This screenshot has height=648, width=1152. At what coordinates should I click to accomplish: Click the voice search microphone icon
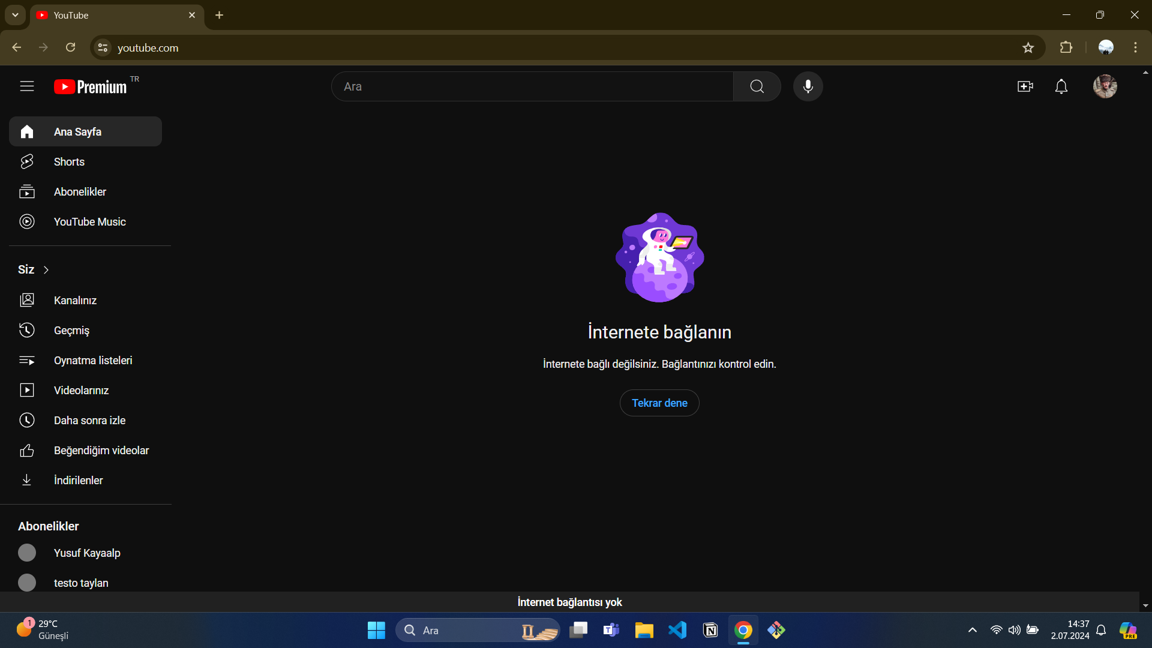point(808,86)
